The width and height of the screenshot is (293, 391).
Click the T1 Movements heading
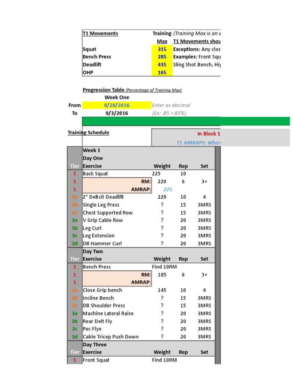100,34
